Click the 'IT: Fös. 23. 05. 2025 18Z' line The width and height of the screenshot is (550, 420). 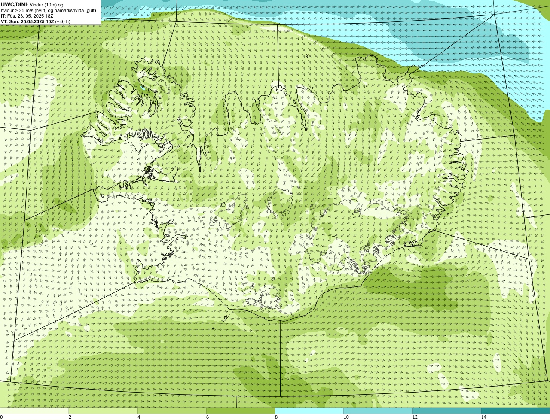(x=27, y=16)
